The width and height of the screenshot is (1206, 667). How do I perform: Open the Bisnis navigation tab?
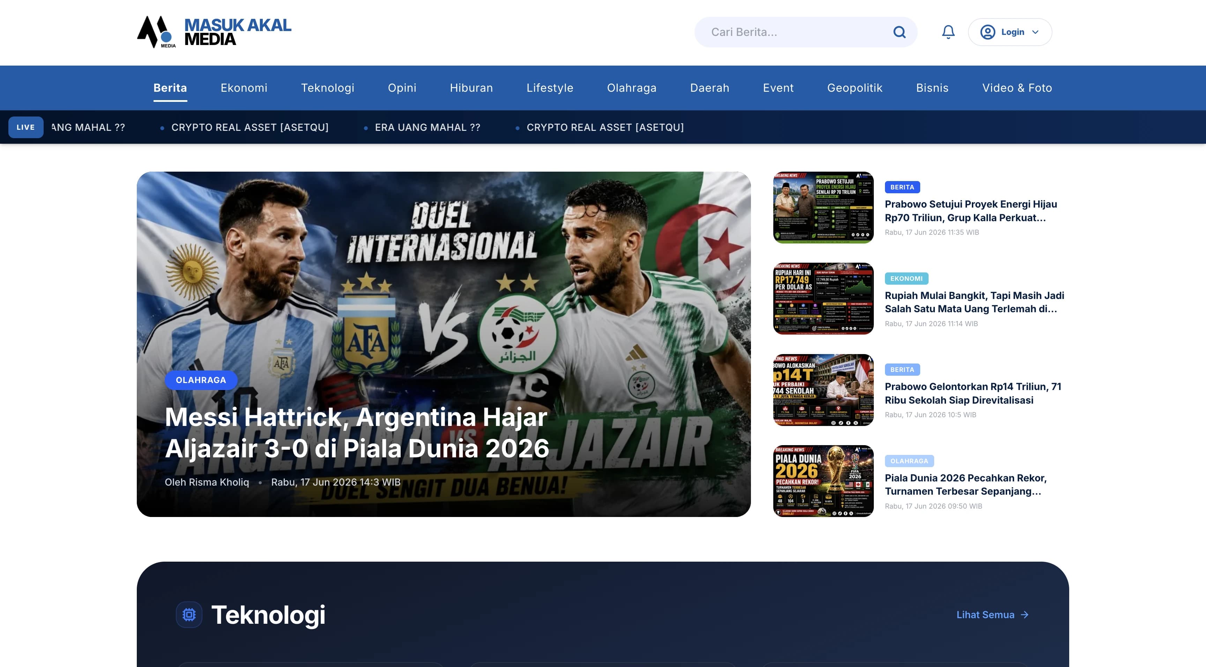point(932,88)
